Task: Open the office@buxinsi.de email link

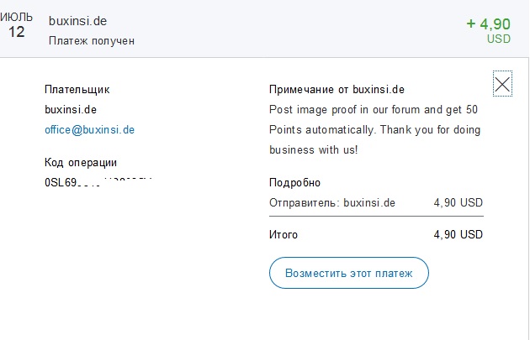Action: click(89, 130)
